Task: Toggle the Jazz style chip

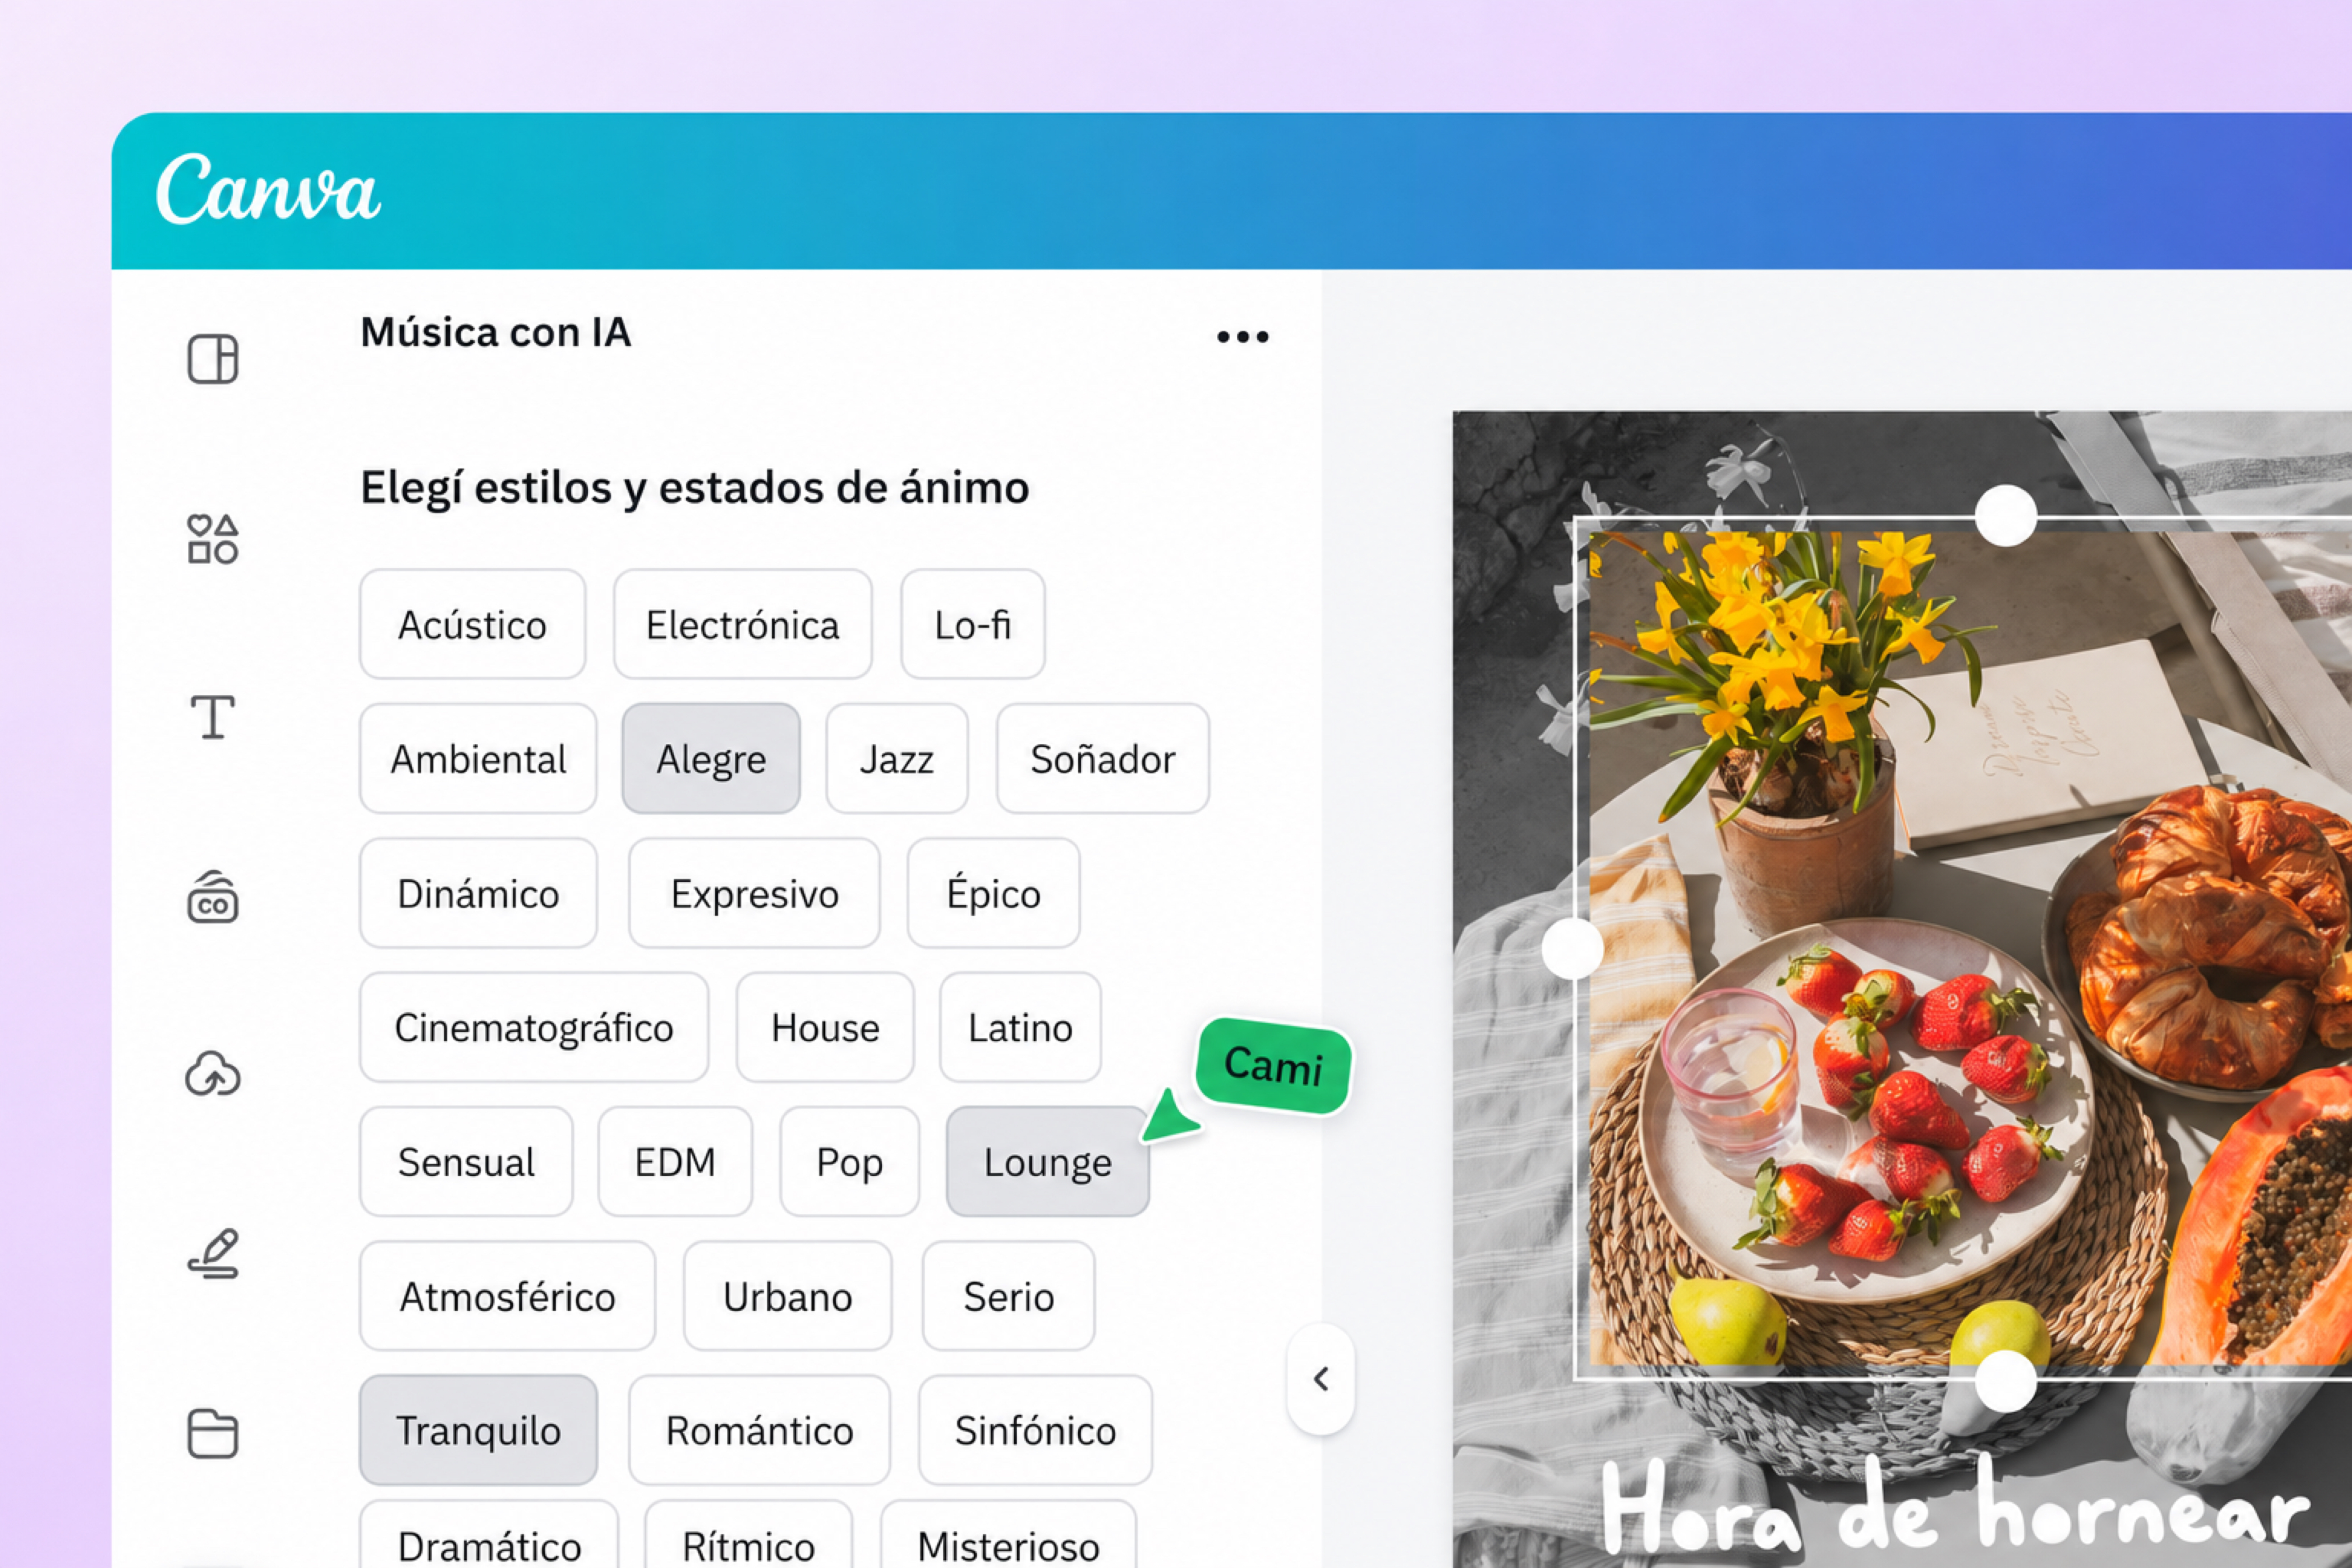Action: click(x=897, y=759)
